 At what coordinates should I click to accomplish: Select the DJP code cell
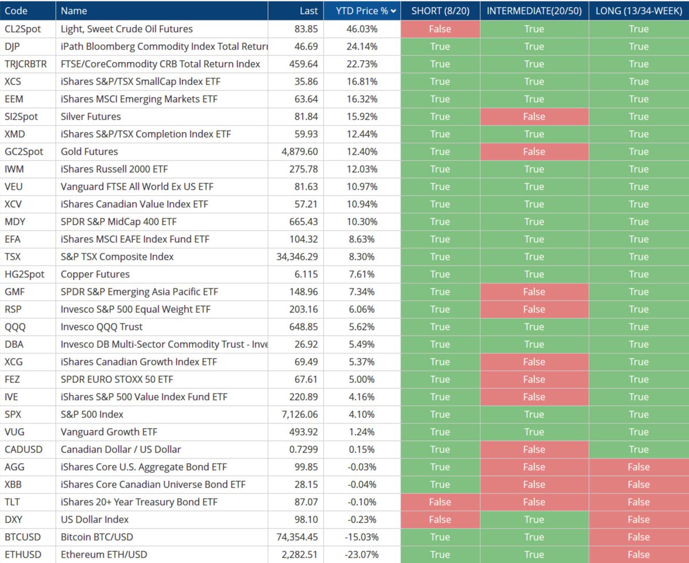coord(28,46)
